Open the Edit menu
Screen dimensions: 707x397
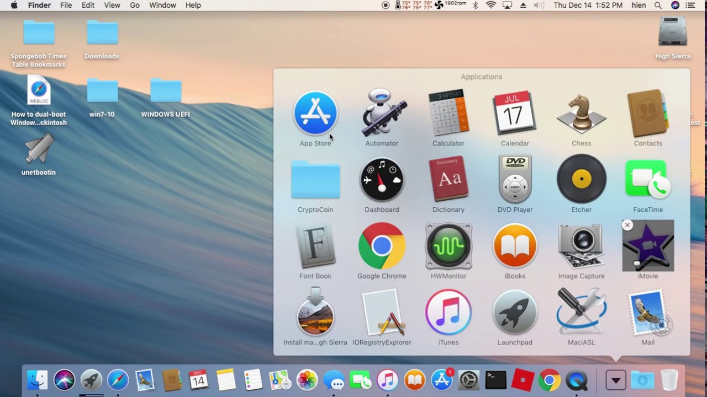[x=88, y=5]
